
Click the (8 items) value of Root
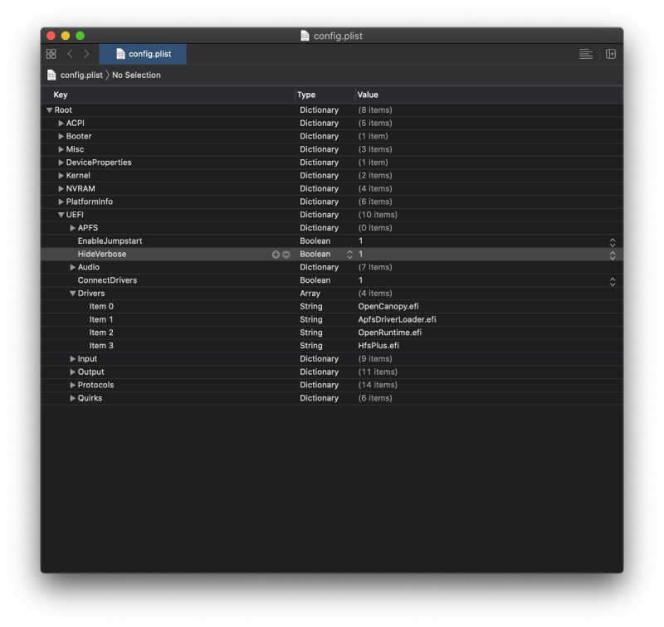click(x=375, y=110)
